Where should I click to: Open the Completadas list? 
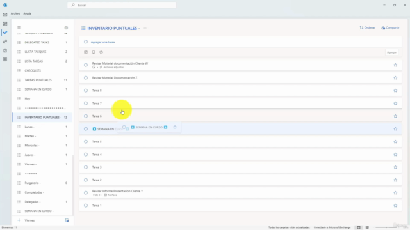42,192
